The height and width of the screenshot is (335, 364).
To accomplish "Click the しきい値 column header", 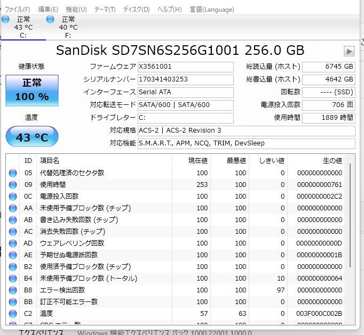I will 268,160.
